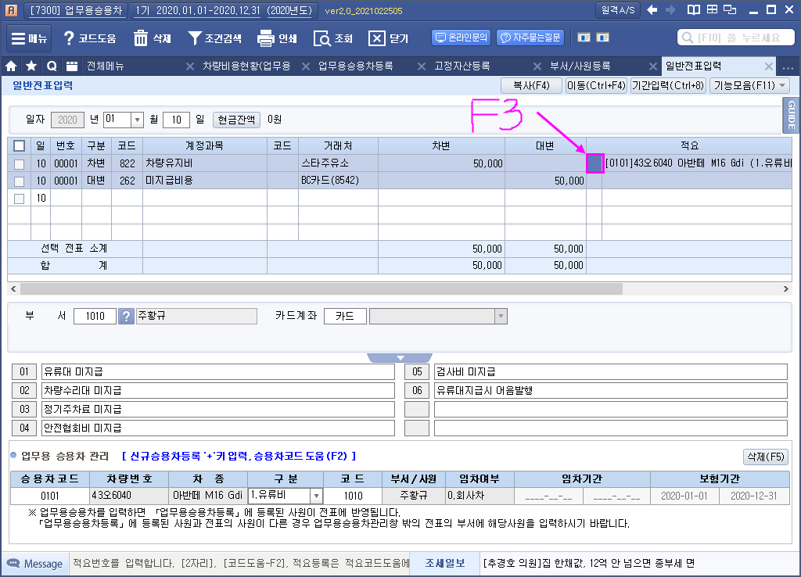Close the 일반전표입력 tab
This screenshot has height=577, width=801.
(x=768, y=66)
